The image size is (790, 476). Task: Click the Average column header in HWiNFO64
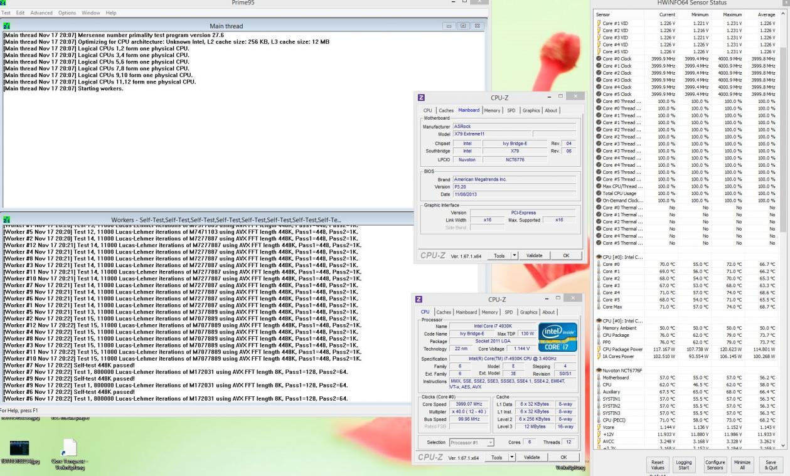tap(766, 14)
